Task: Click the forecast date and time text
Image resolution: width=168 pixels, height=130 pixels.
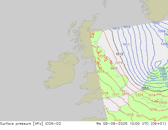Action: [131, 124]
